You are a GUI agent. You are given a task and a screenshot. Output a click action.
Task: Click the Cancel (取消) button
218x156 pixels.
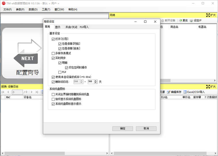tap(146, 128)
